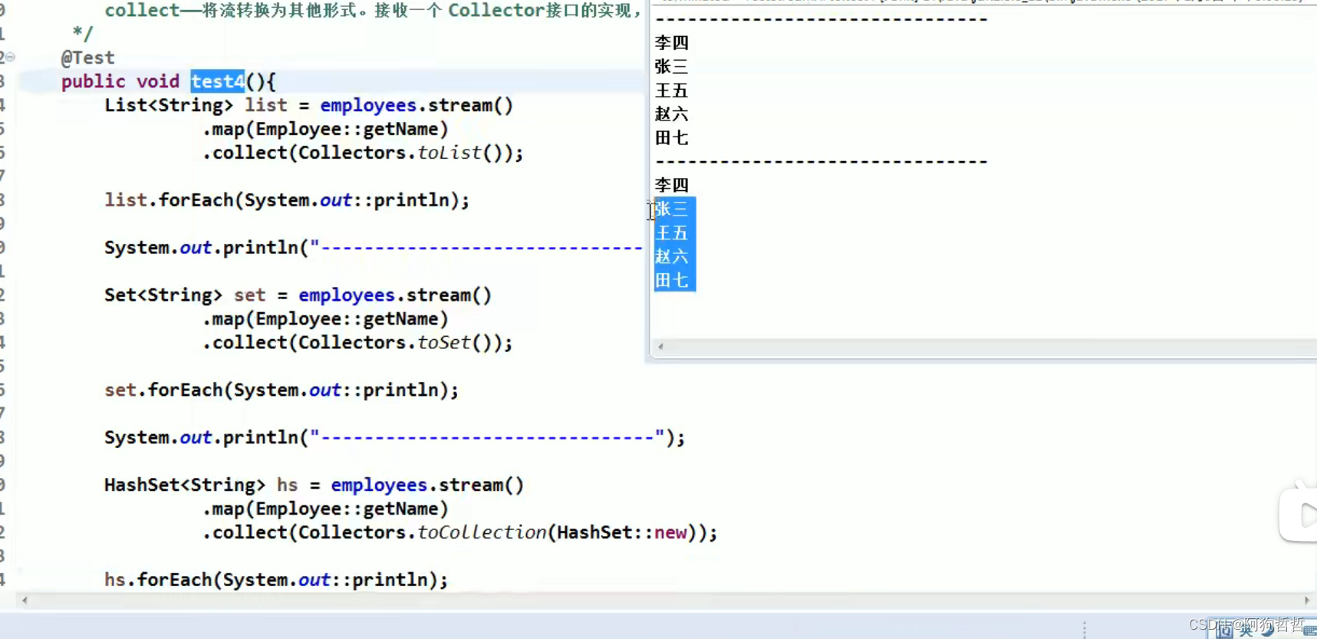This screenshot has width=1317, height=639.
Task: Click the highlighted 张三 console line
Action: (x=672, y=209)
